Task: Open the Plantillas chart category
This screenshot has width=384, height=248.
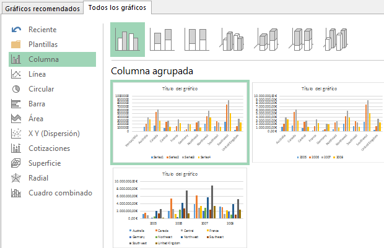Action: point(43,45)
